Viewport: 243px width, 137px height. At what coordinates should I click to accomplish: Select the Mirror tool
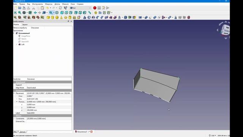pyautogui.click(x=93, y=18)
